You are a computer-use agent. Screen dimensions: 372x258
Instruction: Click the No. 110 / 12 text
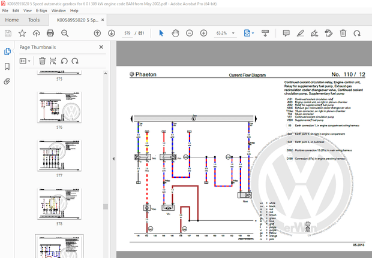pyautogui.click(x=348, y=74)
